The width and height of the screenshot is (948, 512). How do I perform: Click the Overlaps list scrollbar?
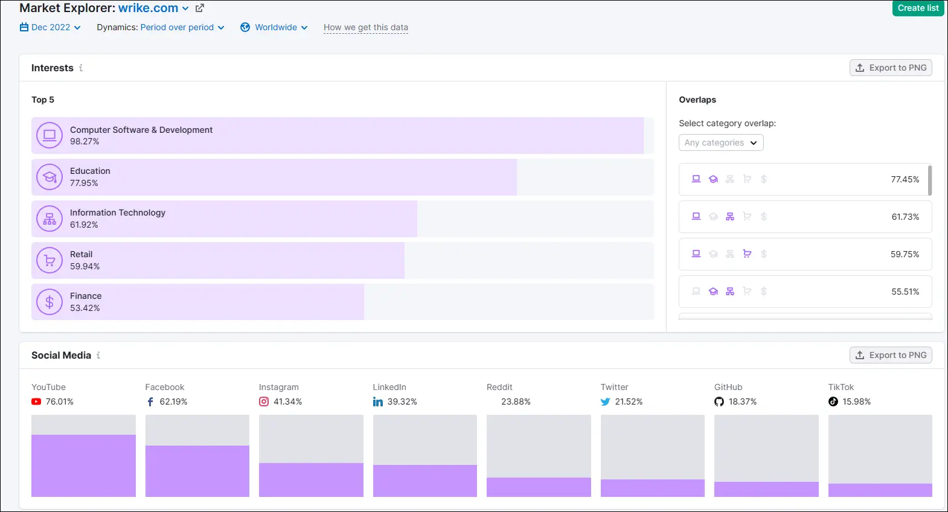(x=930, y=180)
